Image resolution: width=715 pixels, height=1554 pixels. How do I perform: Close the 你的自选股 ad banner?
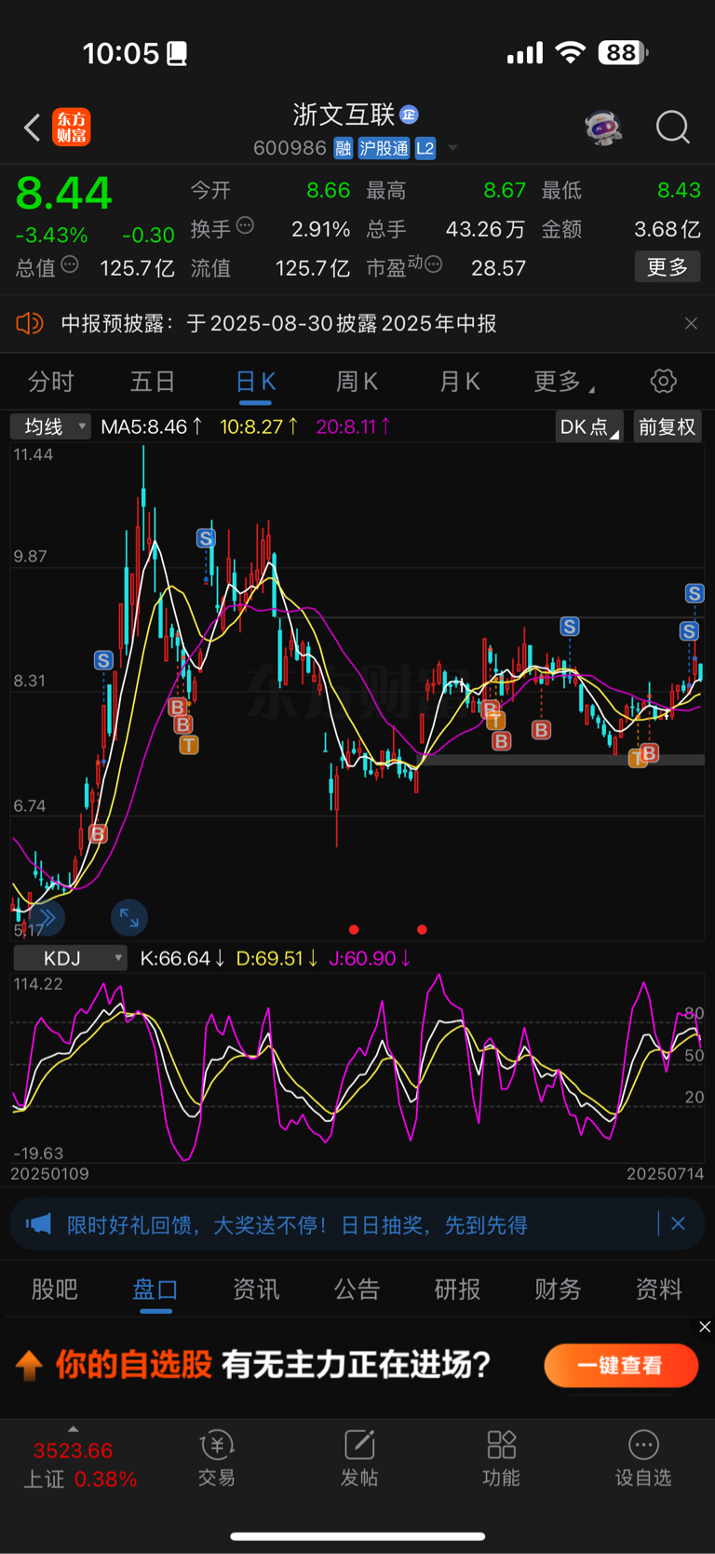pos(705,1327)
